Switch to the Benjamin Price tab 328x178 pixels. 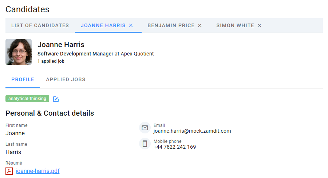[171, 25]
